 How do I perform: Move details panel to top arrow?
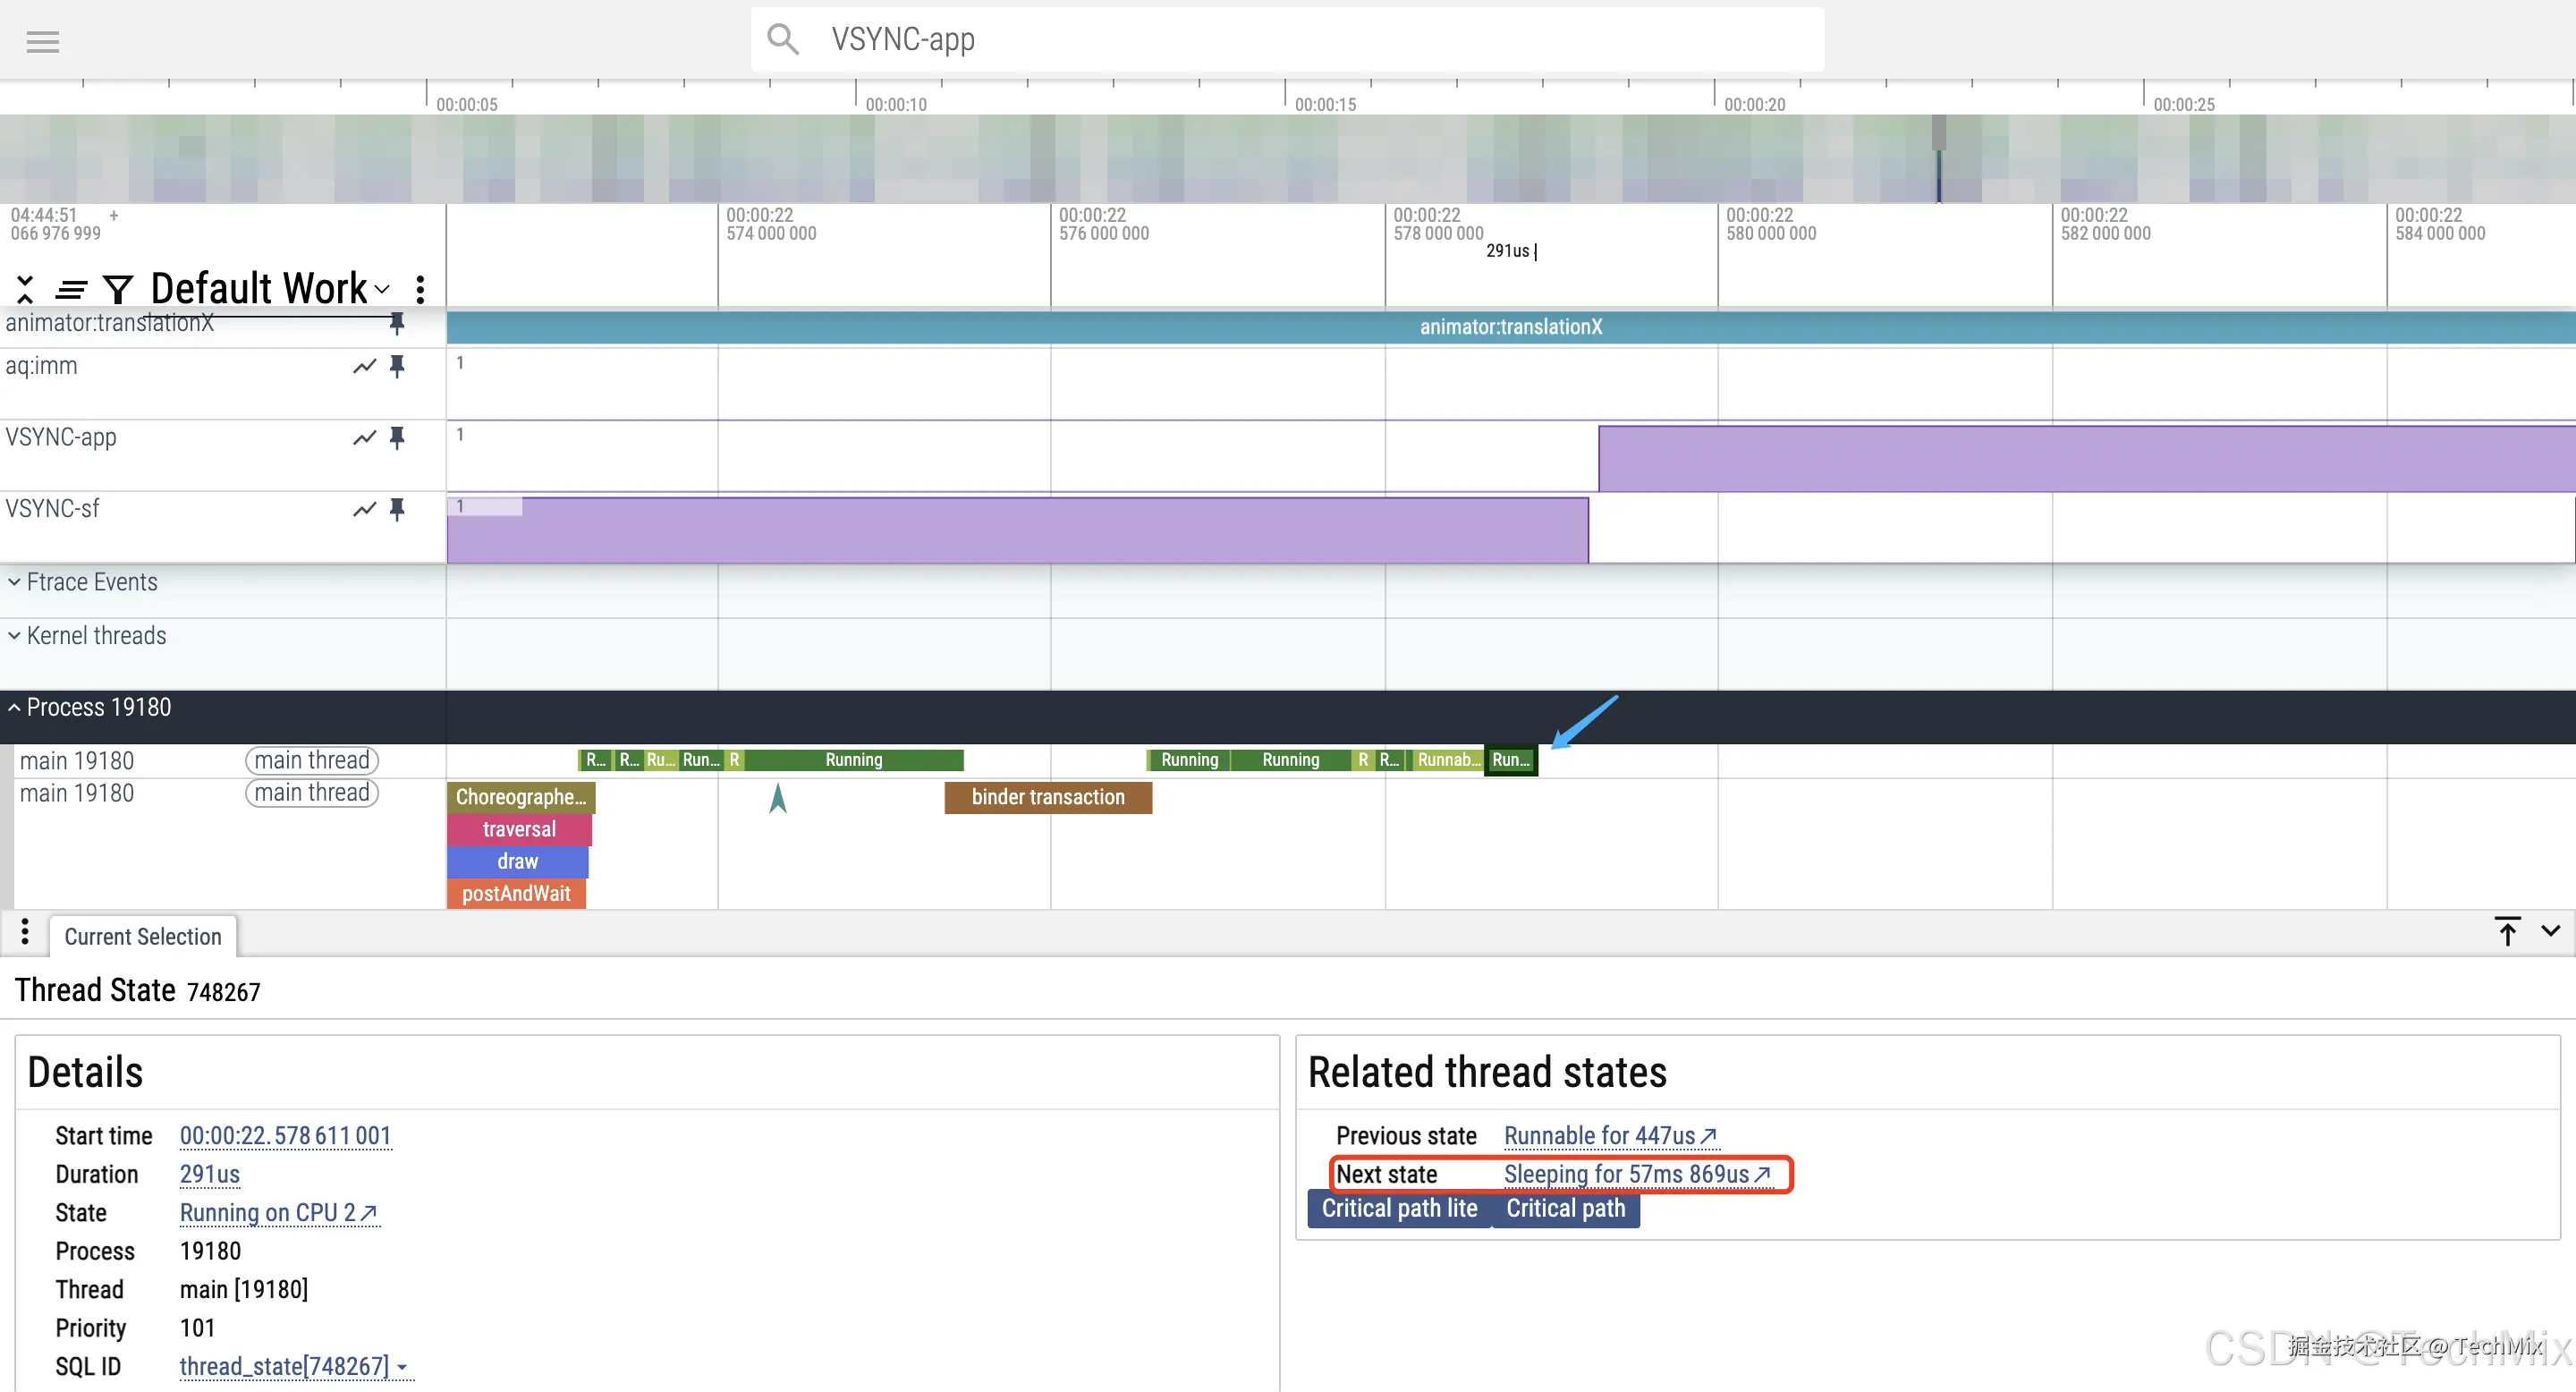coord(2507,932)
